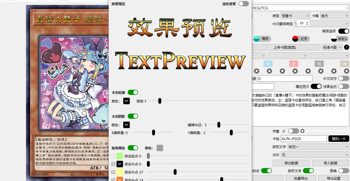Select the 神 divine attribute icon

tap(345, 64)
